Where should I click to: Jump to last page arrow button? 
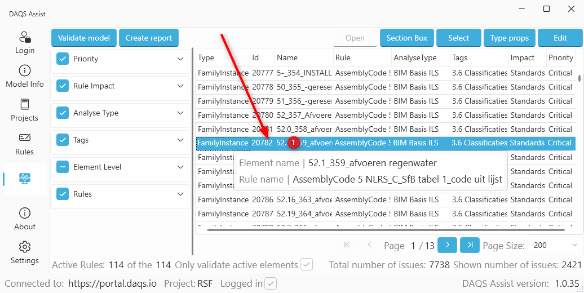pyautogui.click(x=470, y=245)
